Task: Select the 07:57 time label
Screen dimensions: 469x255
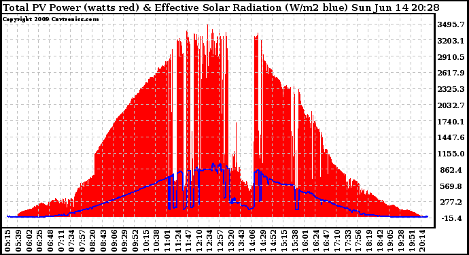Action: coord(82,241)
